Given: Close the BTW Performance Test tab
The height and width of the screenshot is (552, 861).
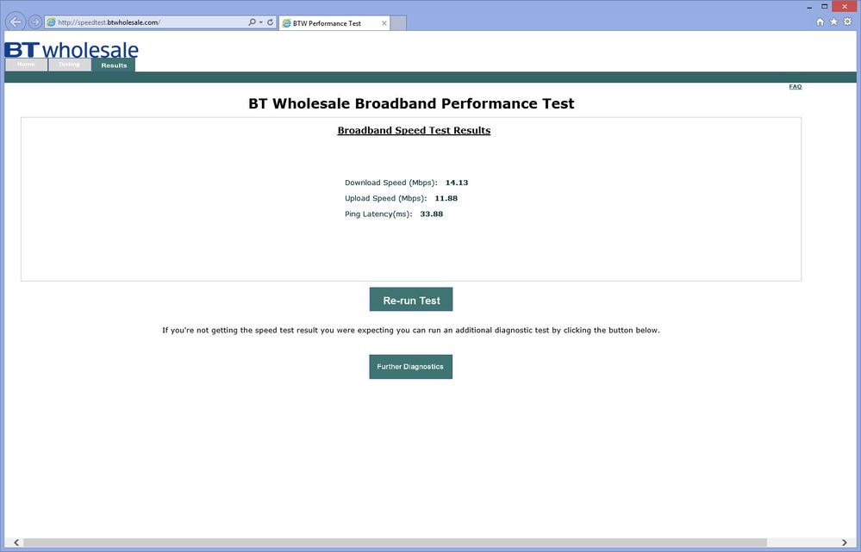Looking at the screenshot, I should click(384, 23).
